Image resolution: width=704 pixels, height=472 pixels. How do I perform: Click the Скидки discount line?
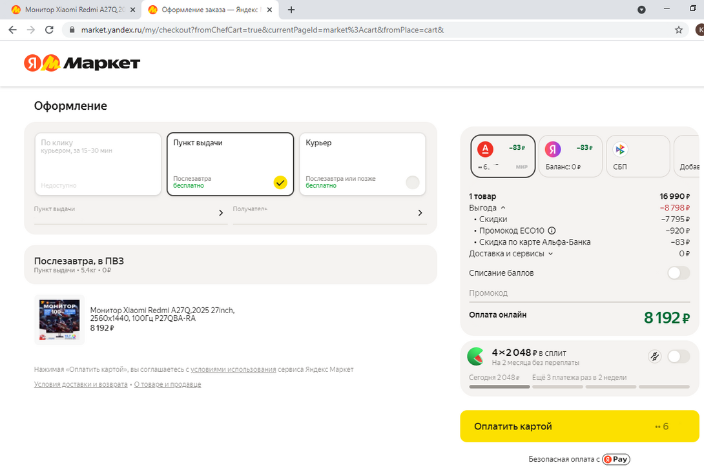tap(579, 220)
